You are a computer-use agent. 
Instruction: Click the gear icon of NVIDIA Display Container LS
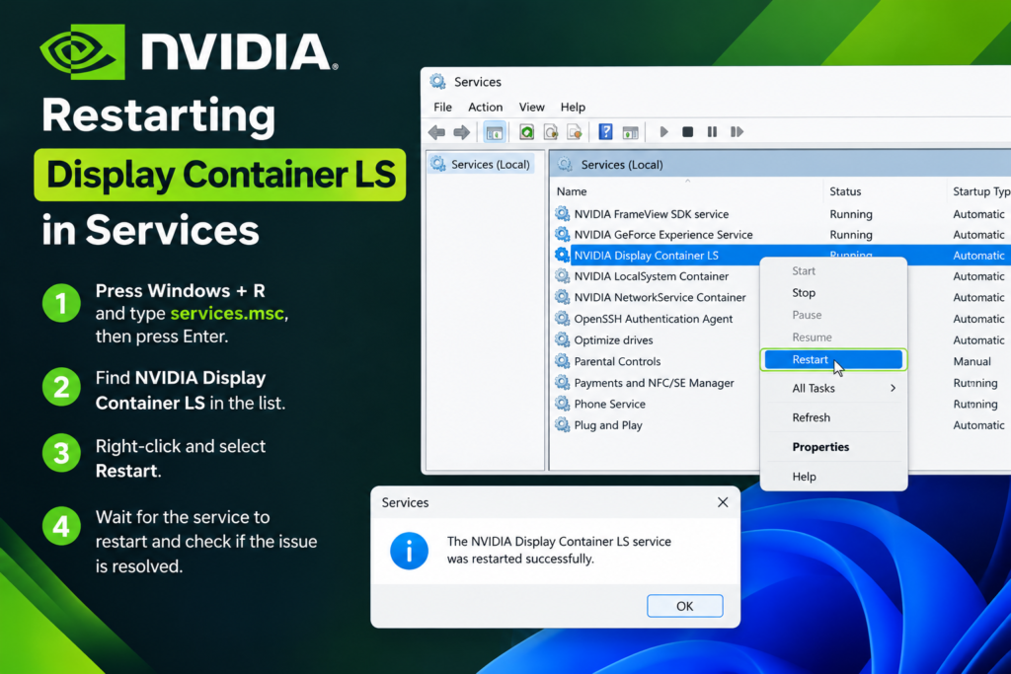click(x=562, y=255)
